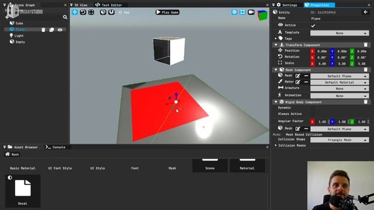Click minus icon beside Mesh in Mesh Component

tap(306, 76)
